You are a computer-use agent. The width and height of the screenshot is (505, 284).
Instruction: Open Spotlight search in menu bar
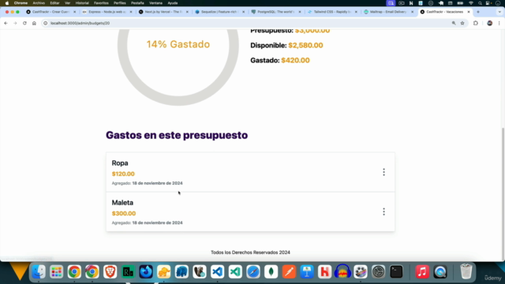[x=480, y=3]
